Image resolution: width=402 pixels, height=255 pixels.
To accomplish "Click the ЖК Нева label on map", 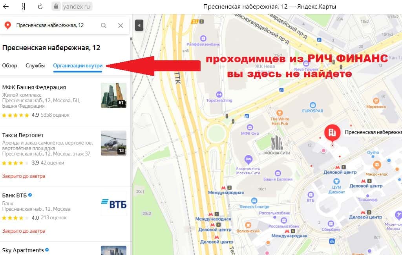I will 265,66.
